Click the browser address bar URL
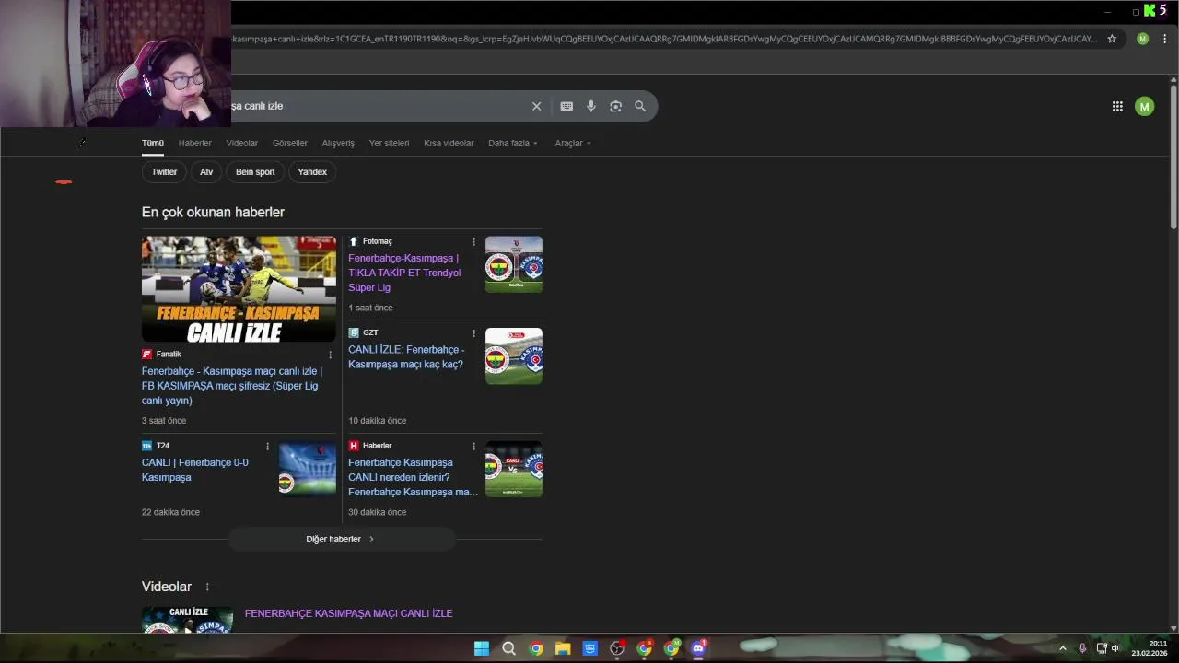The image size is (1179, 663). pyautogui.click(x=663, y=39)
